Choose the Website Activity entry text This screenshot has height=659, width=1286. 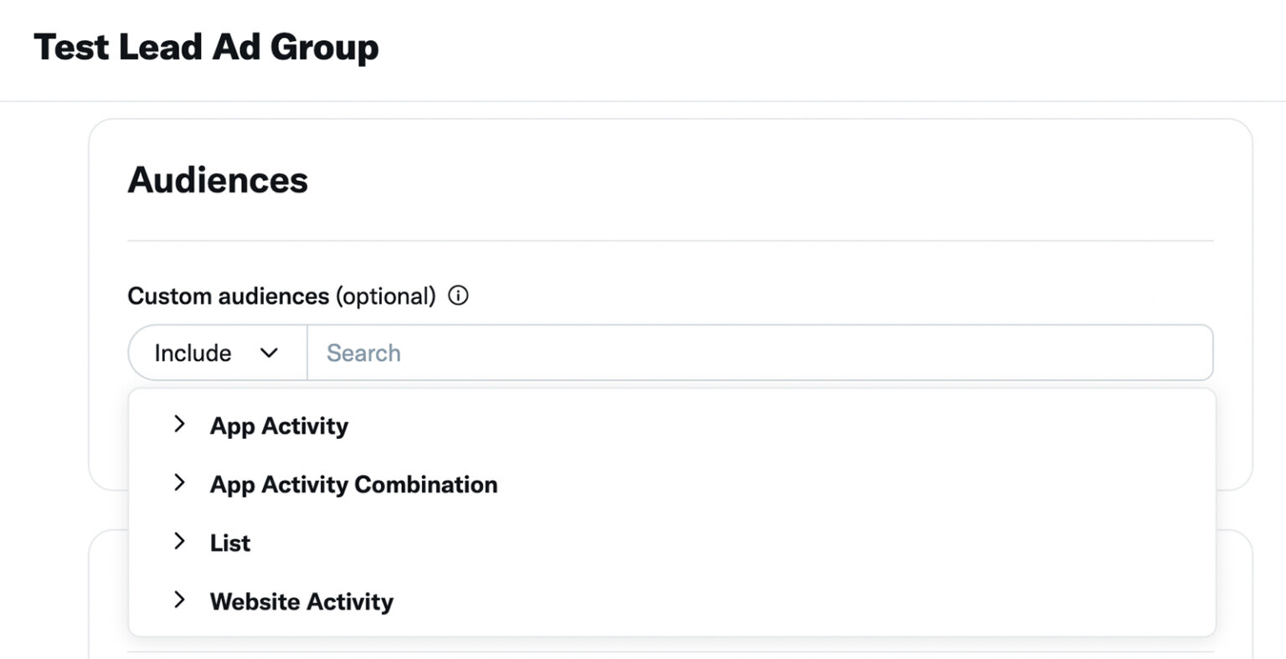[x=301, y=601]
